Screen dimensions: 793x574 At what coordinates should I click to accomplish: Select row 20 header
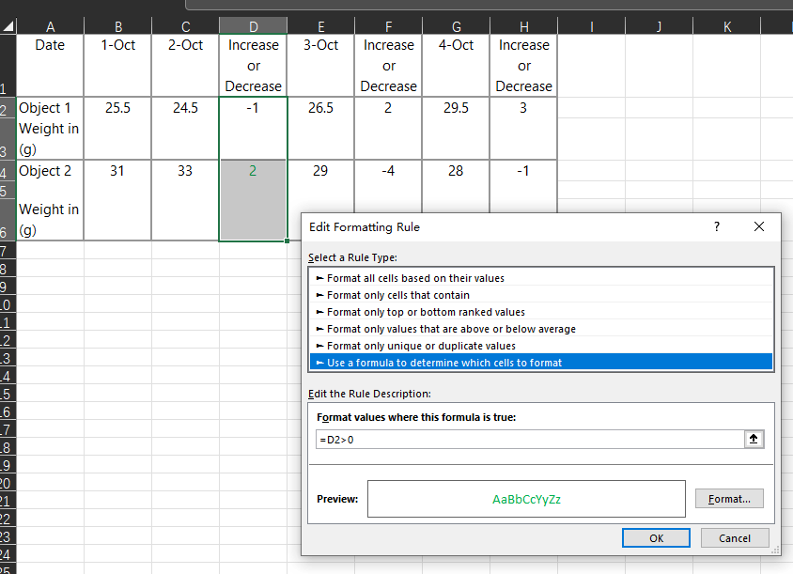click(x=8, y=483)
